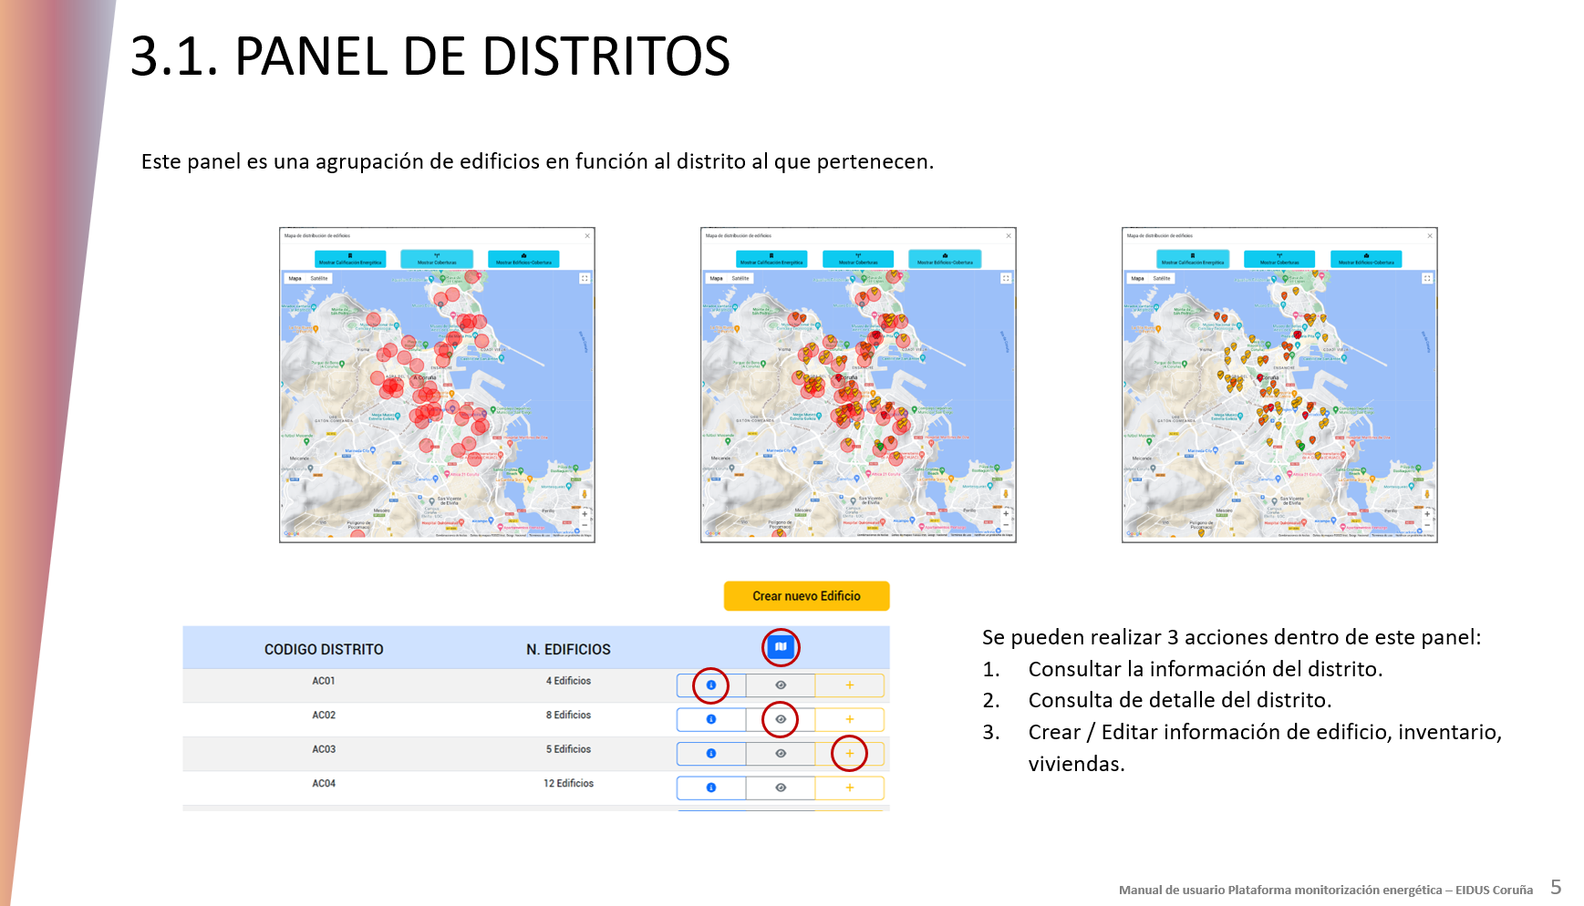Click the '4 Edificios' cell

tap(568, 681)
